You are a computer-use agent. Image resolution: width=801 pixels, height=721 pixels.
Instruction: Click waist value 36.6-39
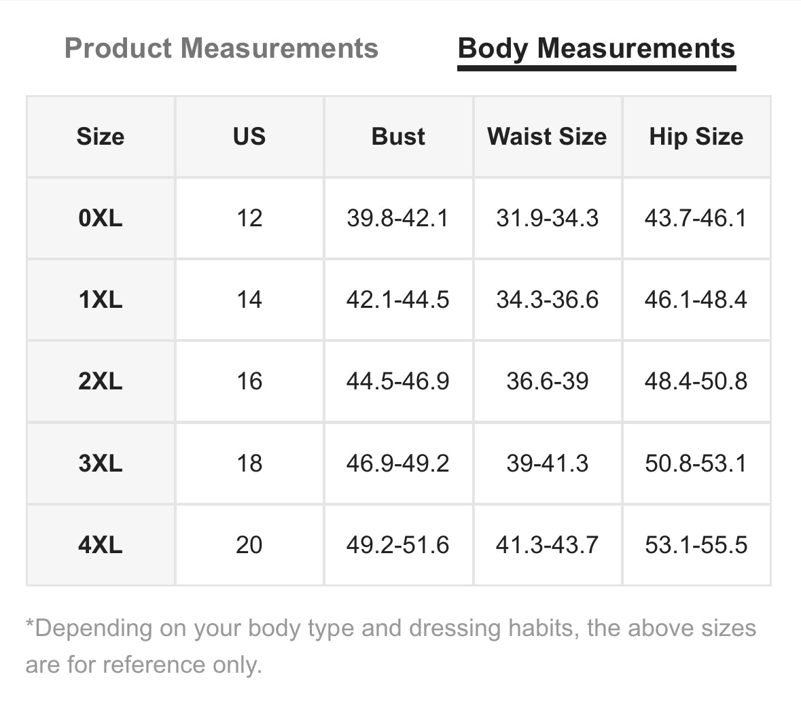point(547,381)
